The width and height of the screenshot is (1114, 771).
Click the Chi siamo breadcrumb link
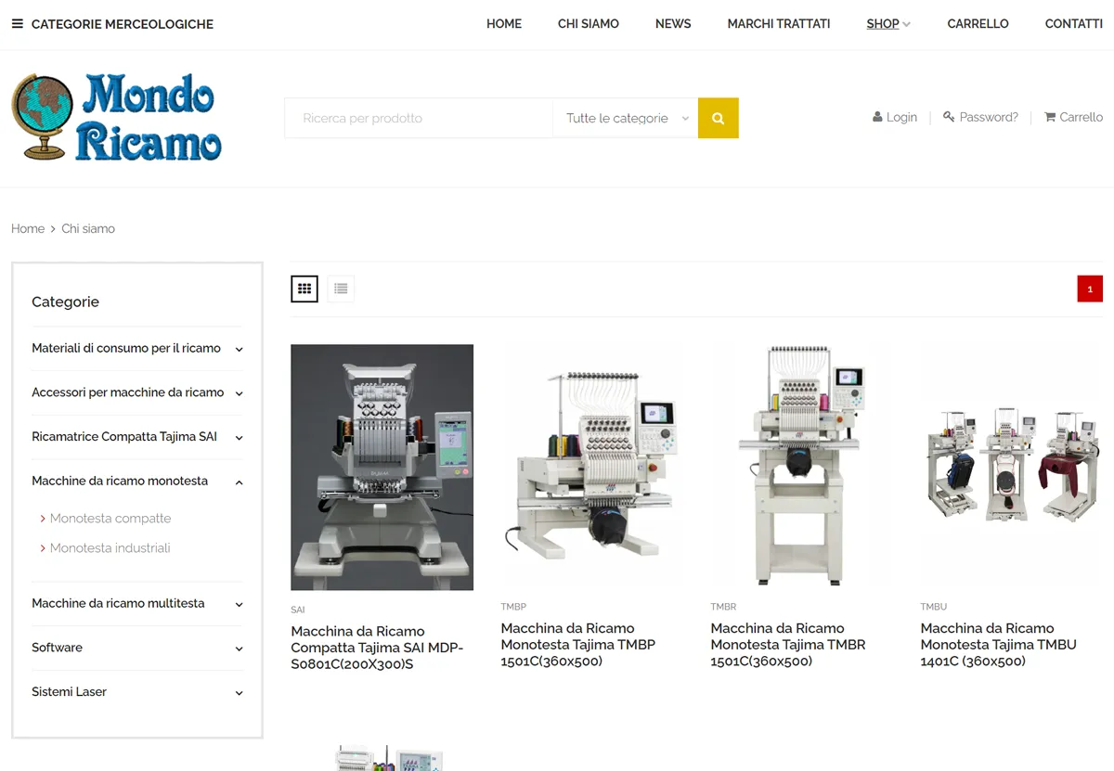(x=88, y=229)
